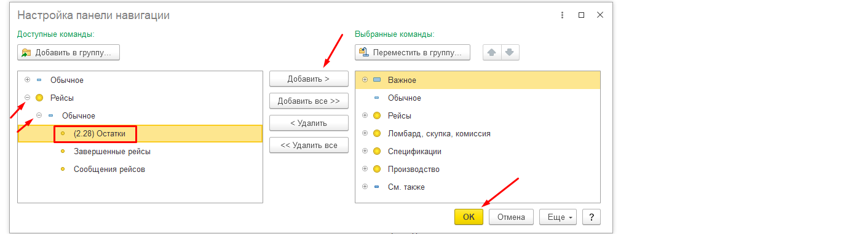The image size is (867, 234).
Task: Click the Добавить в группу folder icon
Action: [26, 53]
